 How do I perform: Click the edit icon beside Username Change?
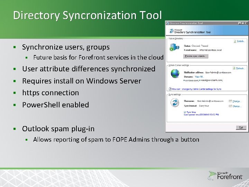[x=230, y=101]
